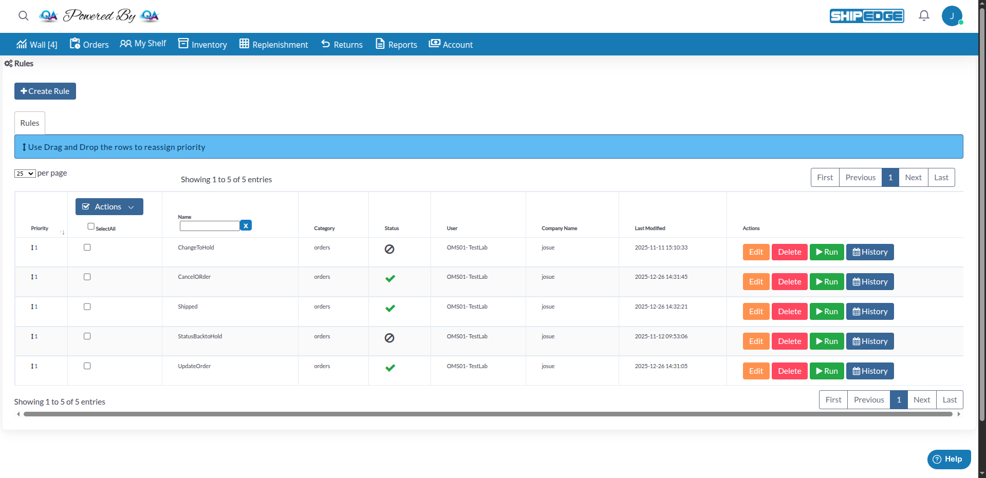Clear the Name filter with X button
This screenshot has height=478, width=986.
pos(246,225)
